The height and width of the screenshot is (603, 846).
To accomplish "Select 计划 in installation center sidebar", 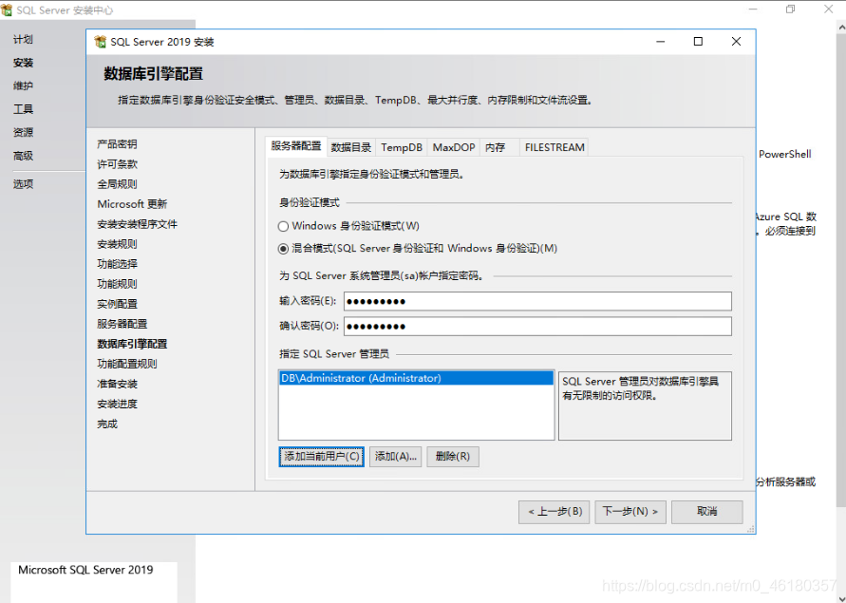I will pyautogui.click(x=23, y=39).
